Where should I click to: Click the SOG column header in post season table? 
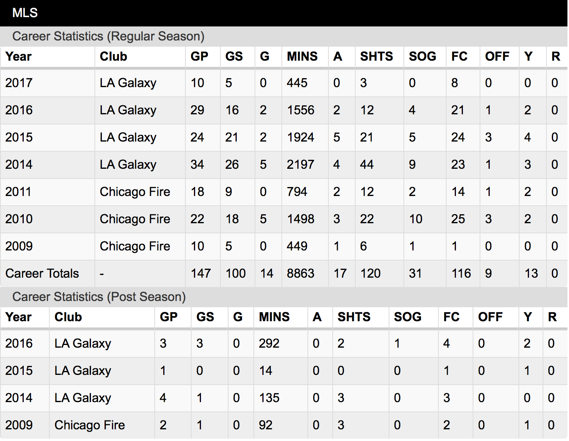(x=408, y=317)
